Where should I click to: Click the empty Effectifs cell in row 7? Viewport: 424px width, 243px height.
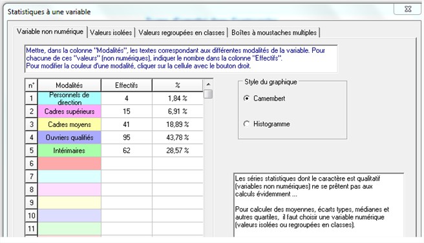click(127, 177)
